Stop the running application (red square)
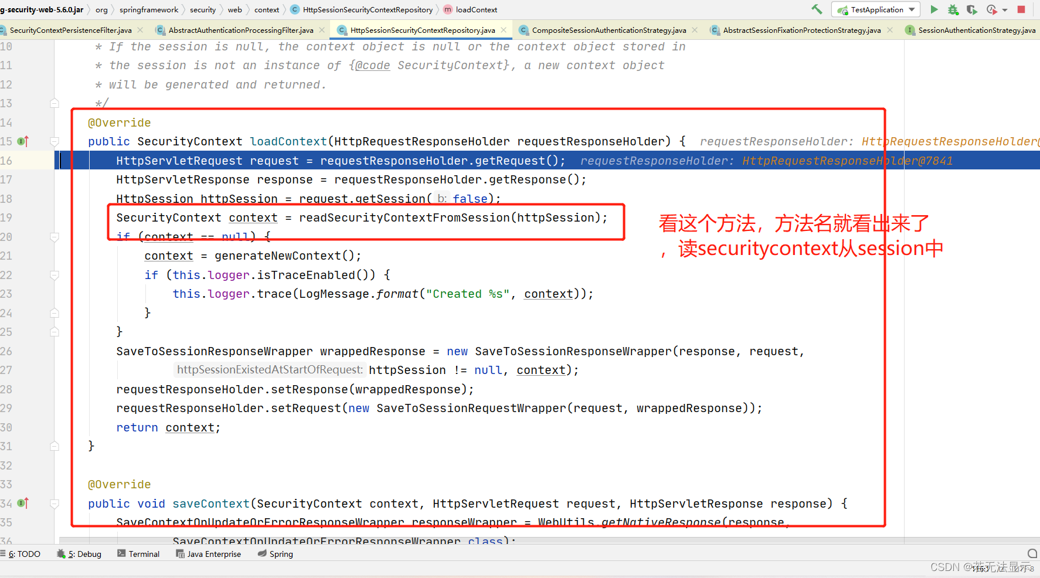Viewport: 1040px width, 578px height. [x=1021, y=9]
